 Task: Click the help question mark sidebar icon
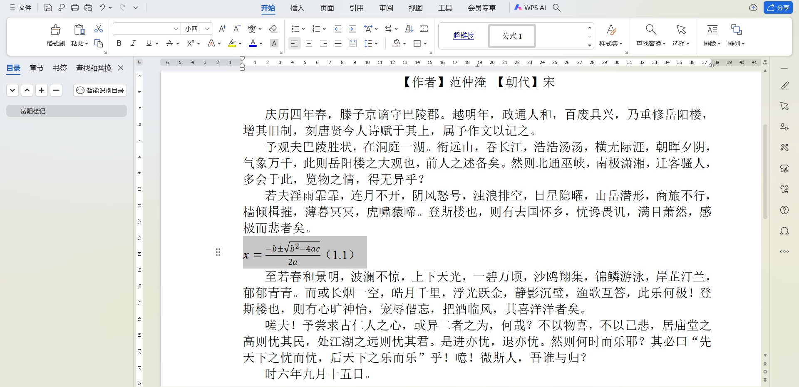click(784, 210)
